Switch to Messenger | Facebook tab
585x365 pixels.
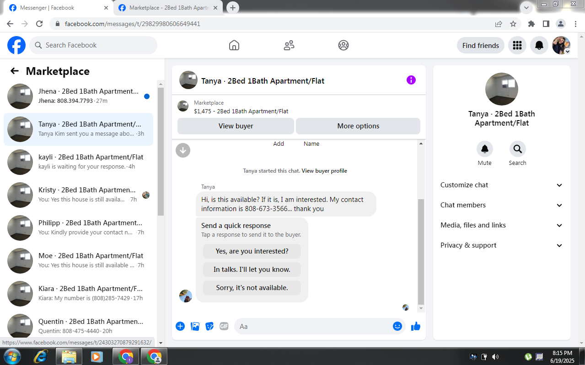(x=59, y=8)
